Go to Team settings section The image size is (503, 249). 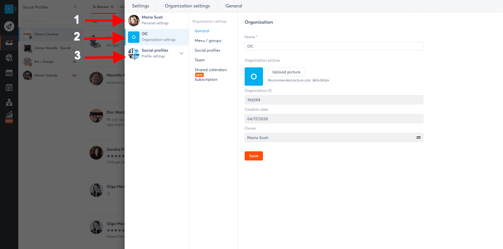[x=199, y=60]
